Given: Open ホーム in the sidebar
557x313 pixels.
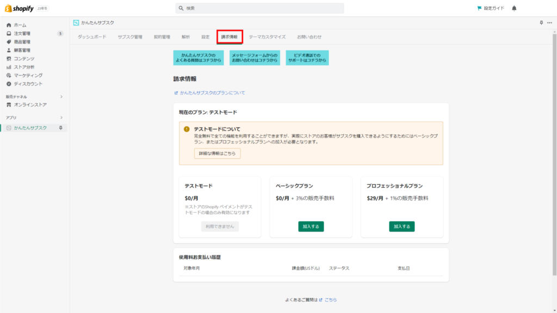Looking at the screenshot, I should [x=20, y=25].
